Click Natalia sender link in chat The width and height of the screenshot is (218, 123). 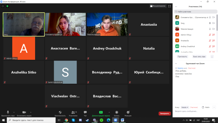click(x=180, y=68)
